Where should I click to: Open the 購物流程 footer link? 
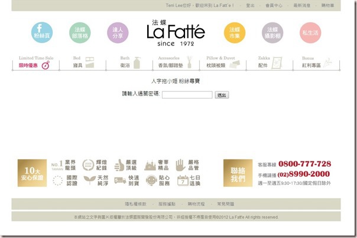(196, 204)
